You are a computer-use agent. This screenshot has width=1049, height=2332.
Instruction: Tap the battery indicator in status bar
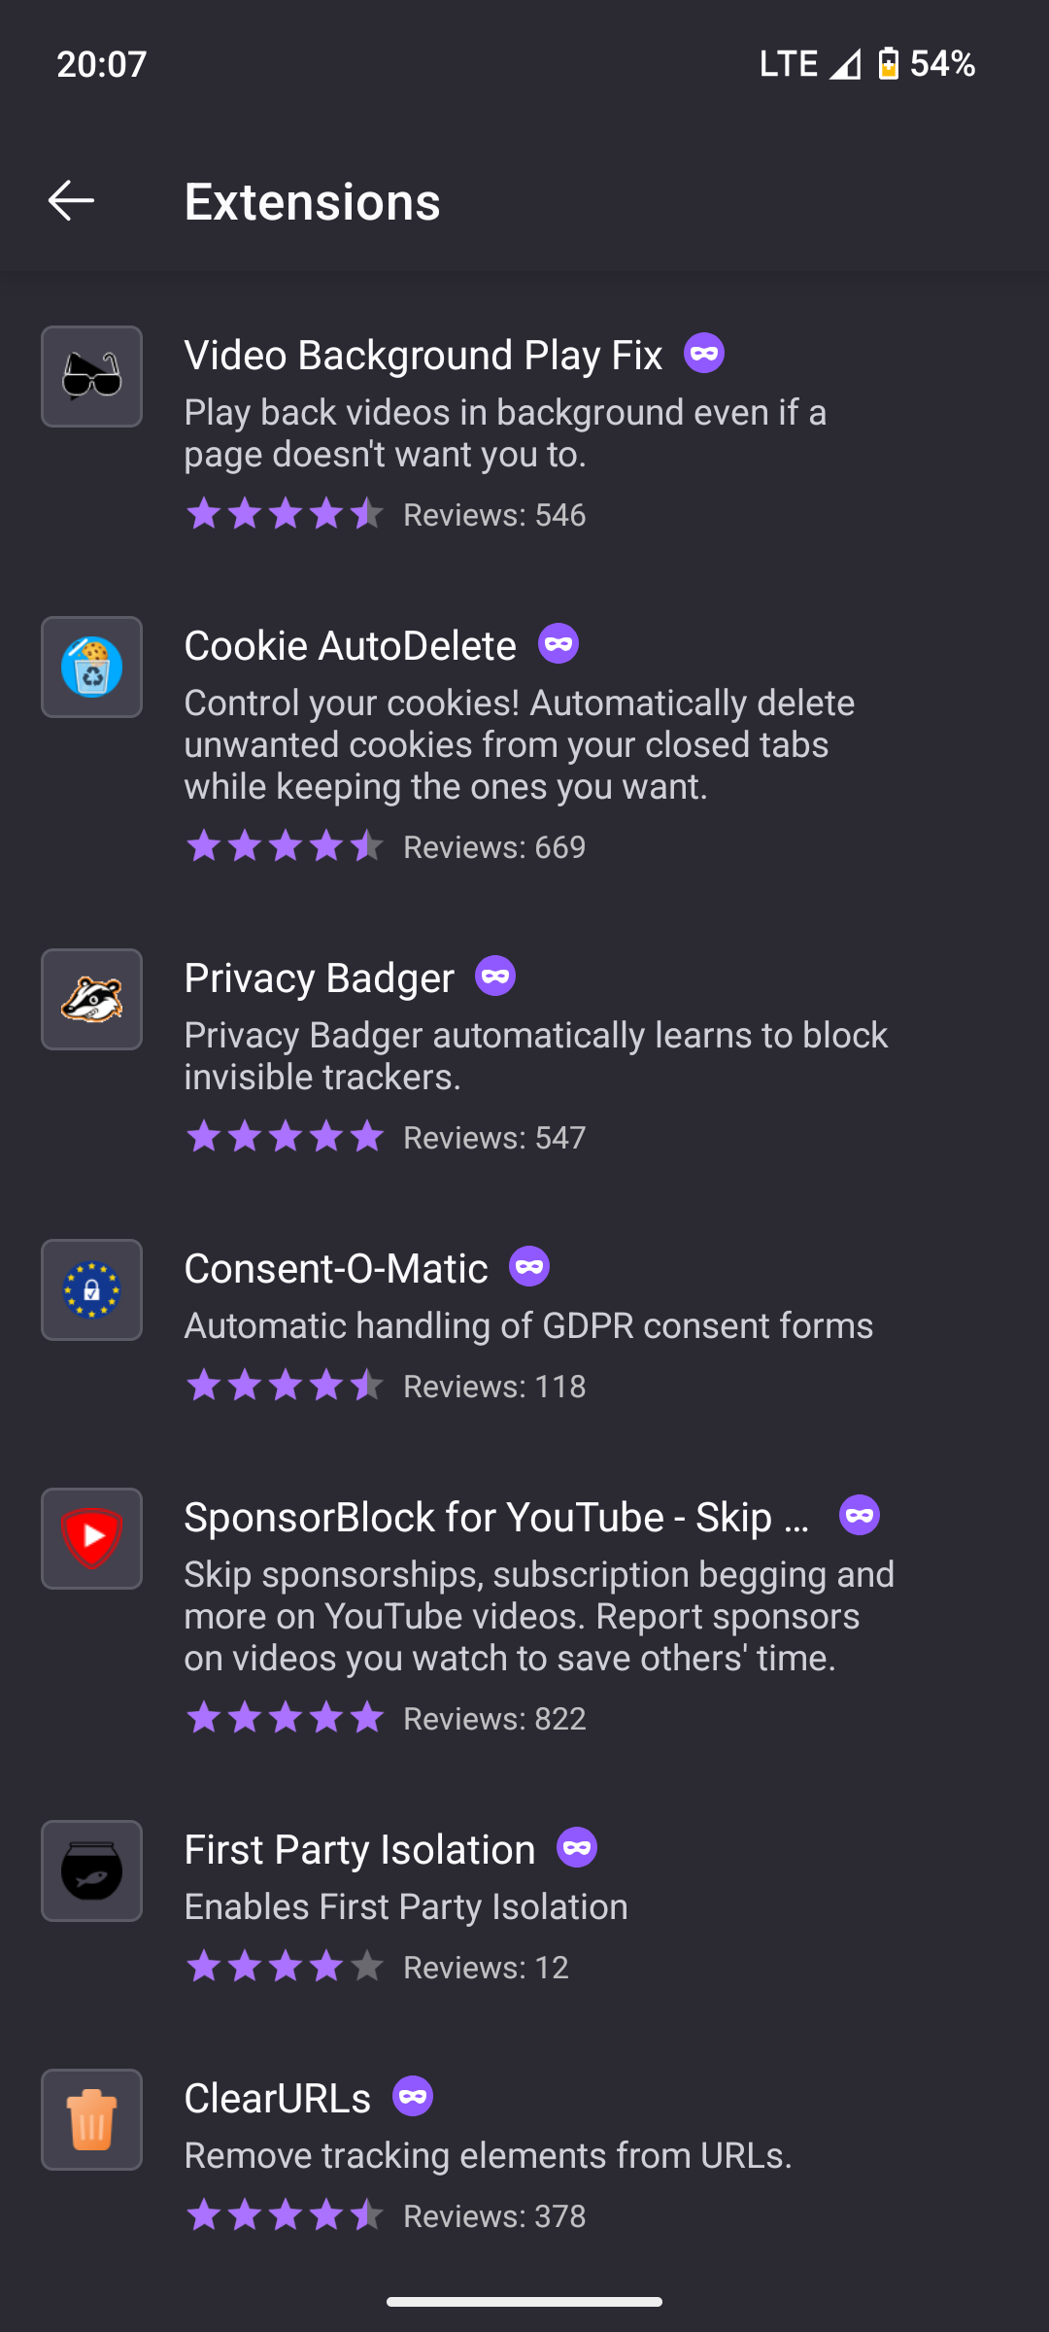point(888,64)
